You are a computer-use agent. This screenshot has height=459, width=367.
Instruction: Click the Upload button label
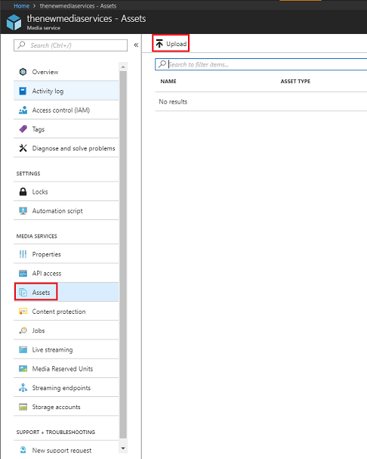177,44
